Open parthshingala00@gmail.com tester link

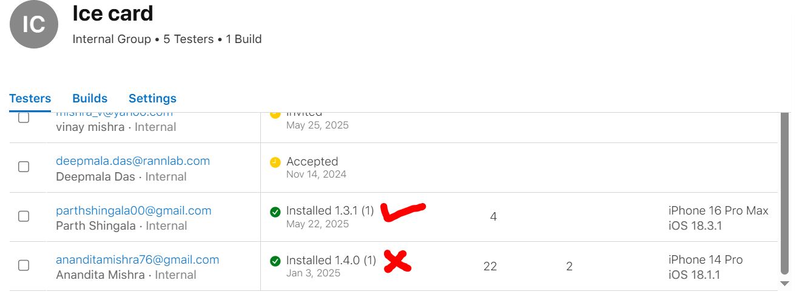(x=133, y=211)
